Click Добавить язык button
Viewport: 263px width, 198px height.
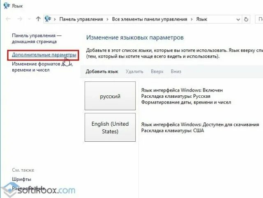pos(102,71)
